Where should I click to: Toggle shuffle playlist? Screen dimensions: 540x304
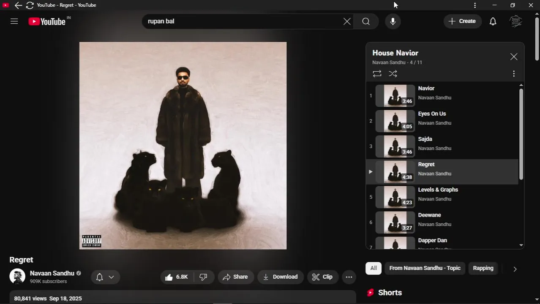point(393,73)
